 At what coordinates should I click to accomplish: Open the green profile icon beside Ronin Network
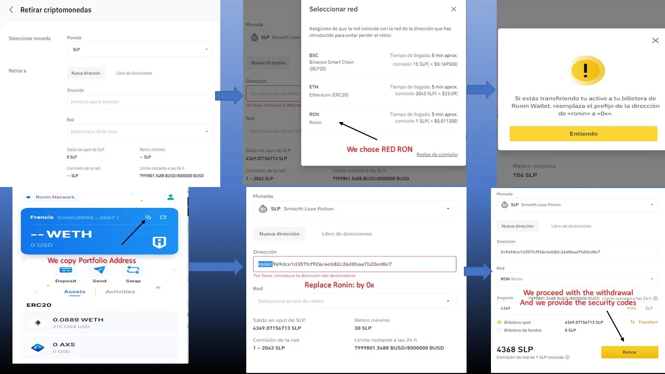pos(170,197)
